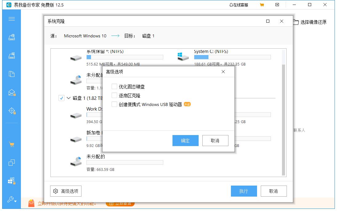Open the update dropdown in the title bar
The image size is (337, 211).
tap(277, 5)
